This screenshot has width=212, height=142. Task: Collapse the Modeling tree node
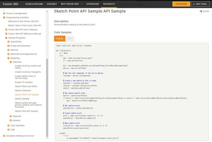point(8,58)
